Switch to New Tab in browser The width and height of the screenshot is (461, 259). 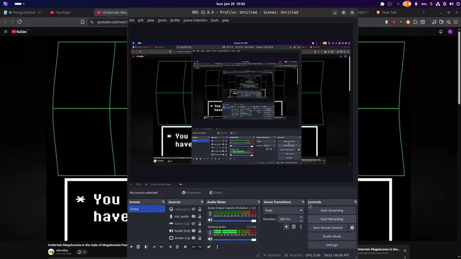pyautogui.click(x=389, y=12)
